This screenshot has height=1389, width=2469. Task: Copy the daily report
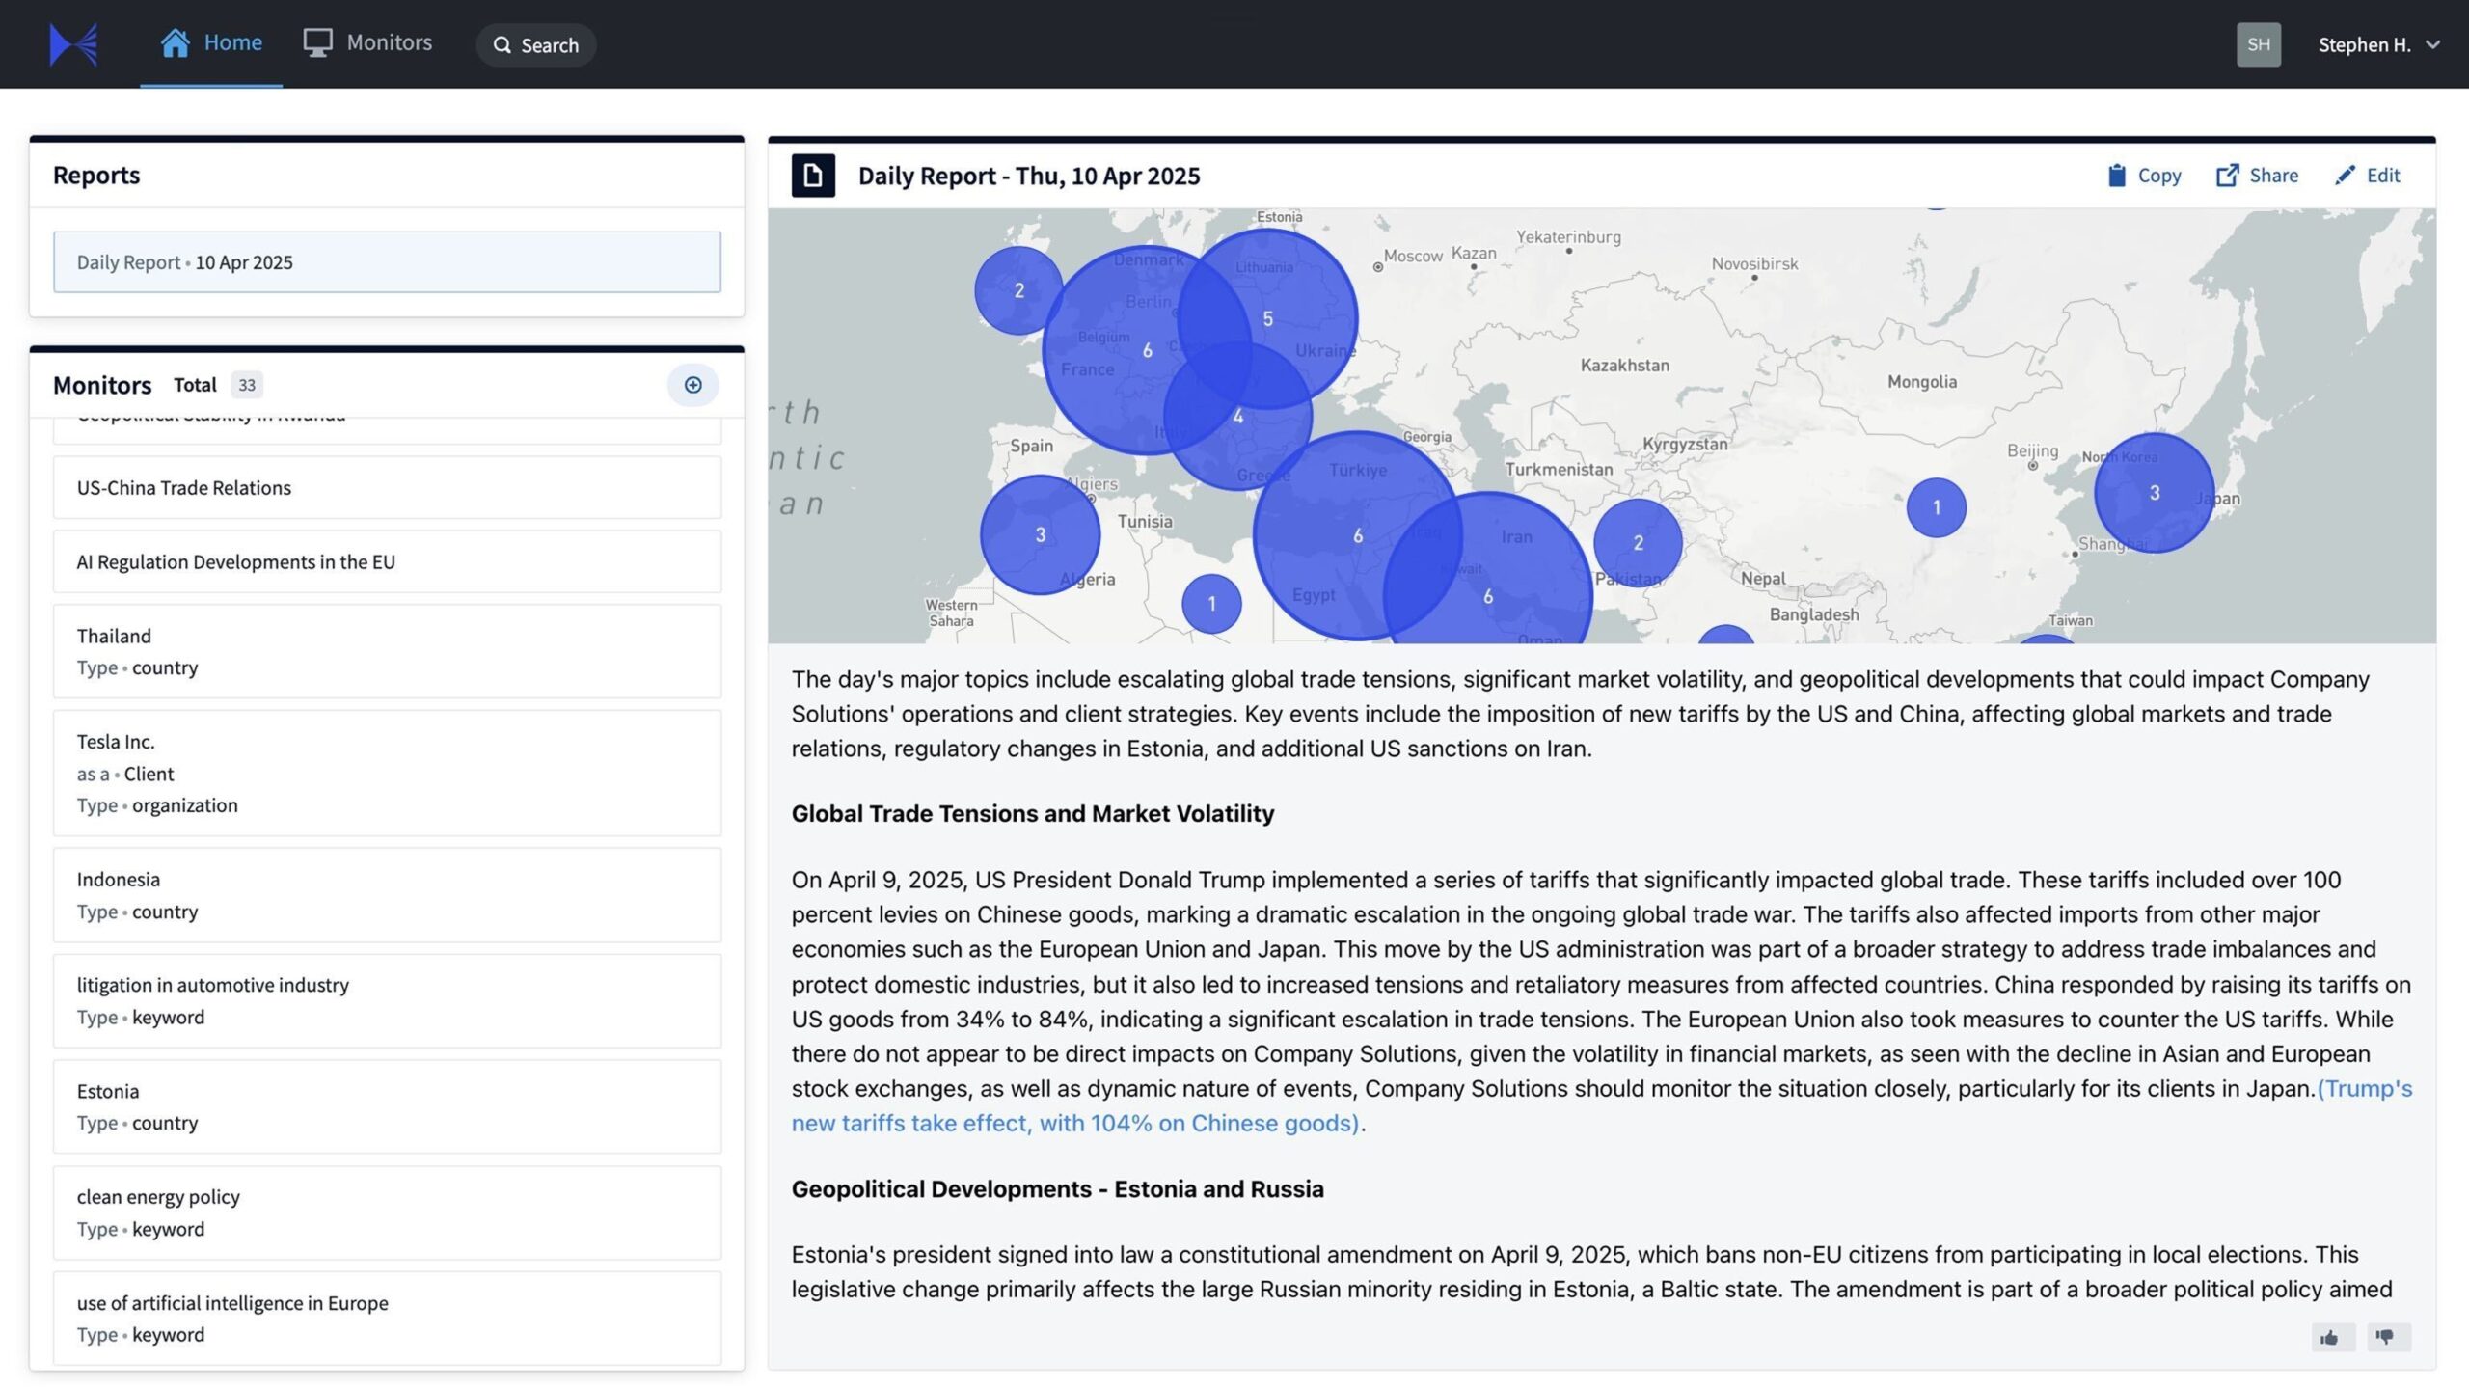pos(2144,176)
